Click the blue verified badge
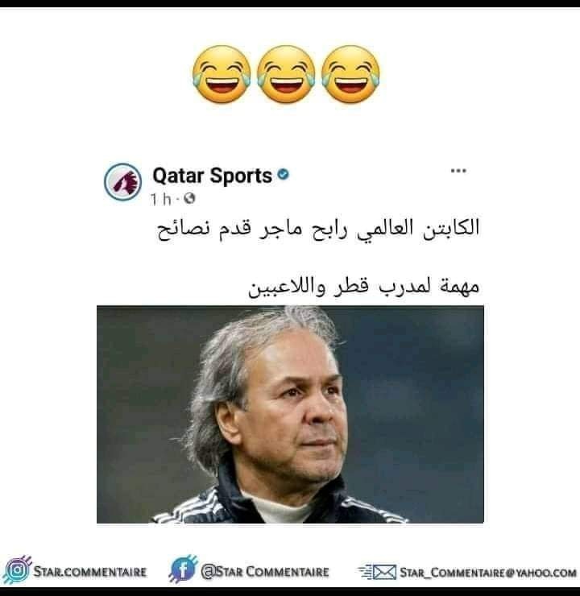Image resolution: width=580 pixels, height=596 pixels. point(284,175)
